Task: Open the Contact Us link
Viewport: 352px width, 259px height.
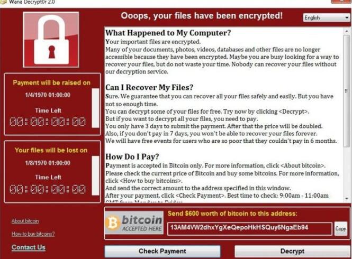Action: click(x=29, y=247)
